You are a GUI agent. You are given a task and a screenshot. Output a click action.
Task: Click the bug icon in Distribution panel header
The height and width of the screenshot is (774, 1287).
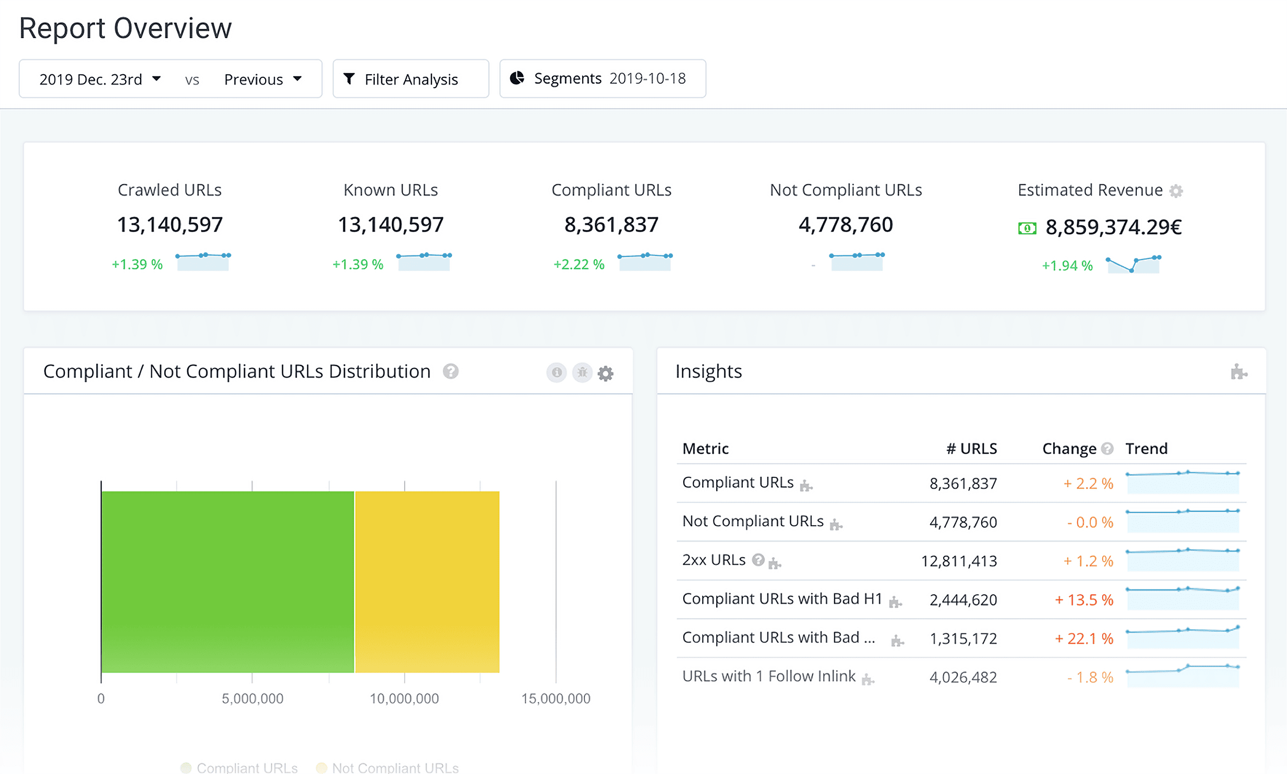tap(582, 372)
